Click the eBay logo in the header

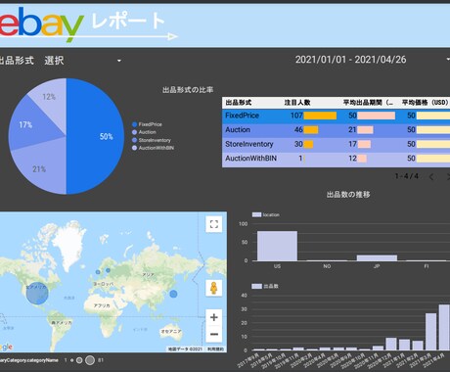[41, 24]
